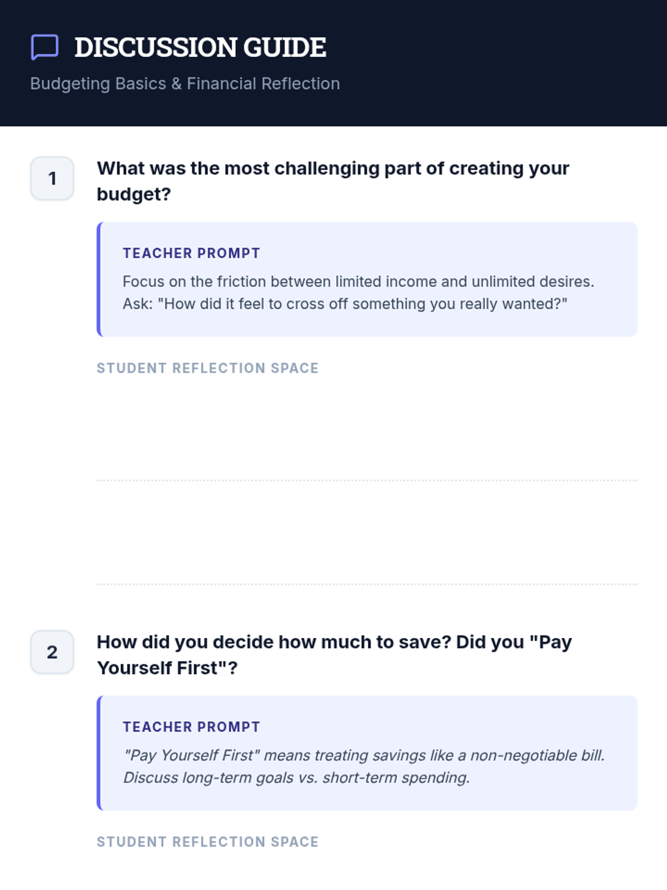The width and height of the screenshot is (667, 890).
Task: Click the word "budget?" in question one
Action: tap(134, 194)
